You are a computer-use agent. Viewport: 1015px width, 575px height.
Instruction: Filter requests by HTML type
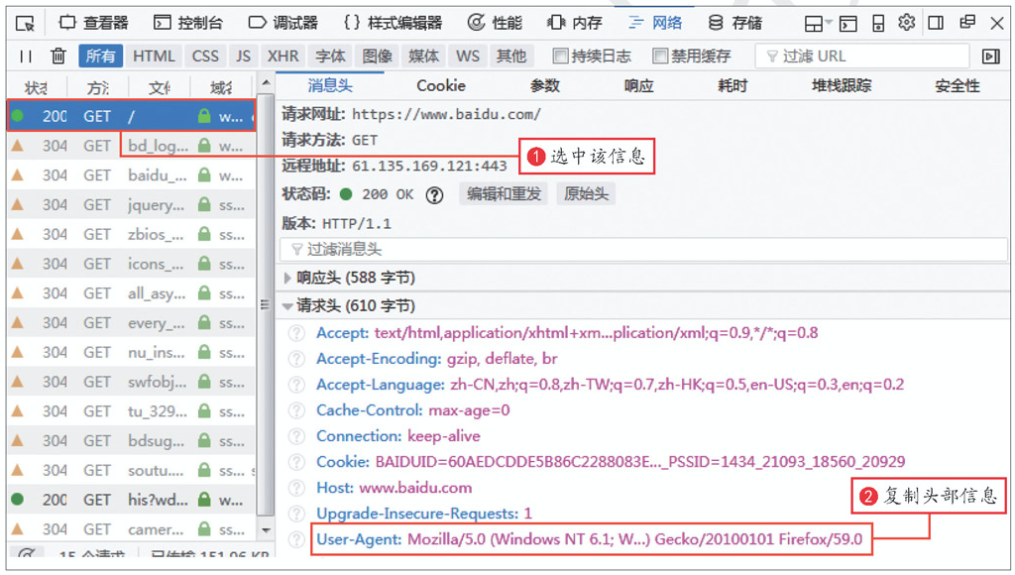pos(154,57)
